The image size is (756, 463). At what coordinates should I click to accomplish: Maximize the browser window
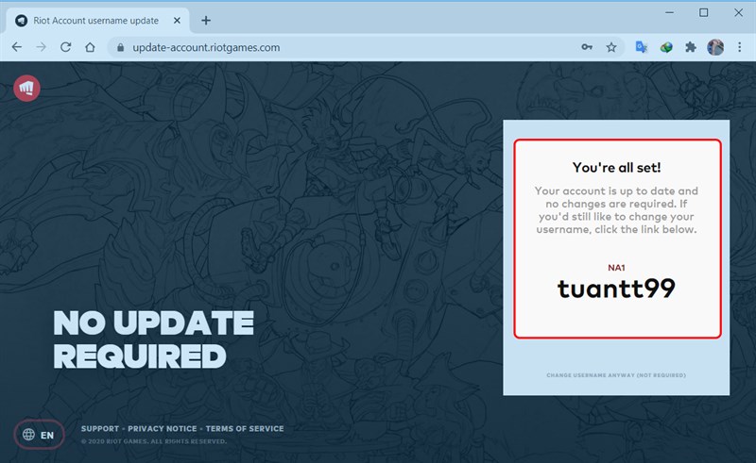point(703,13)
